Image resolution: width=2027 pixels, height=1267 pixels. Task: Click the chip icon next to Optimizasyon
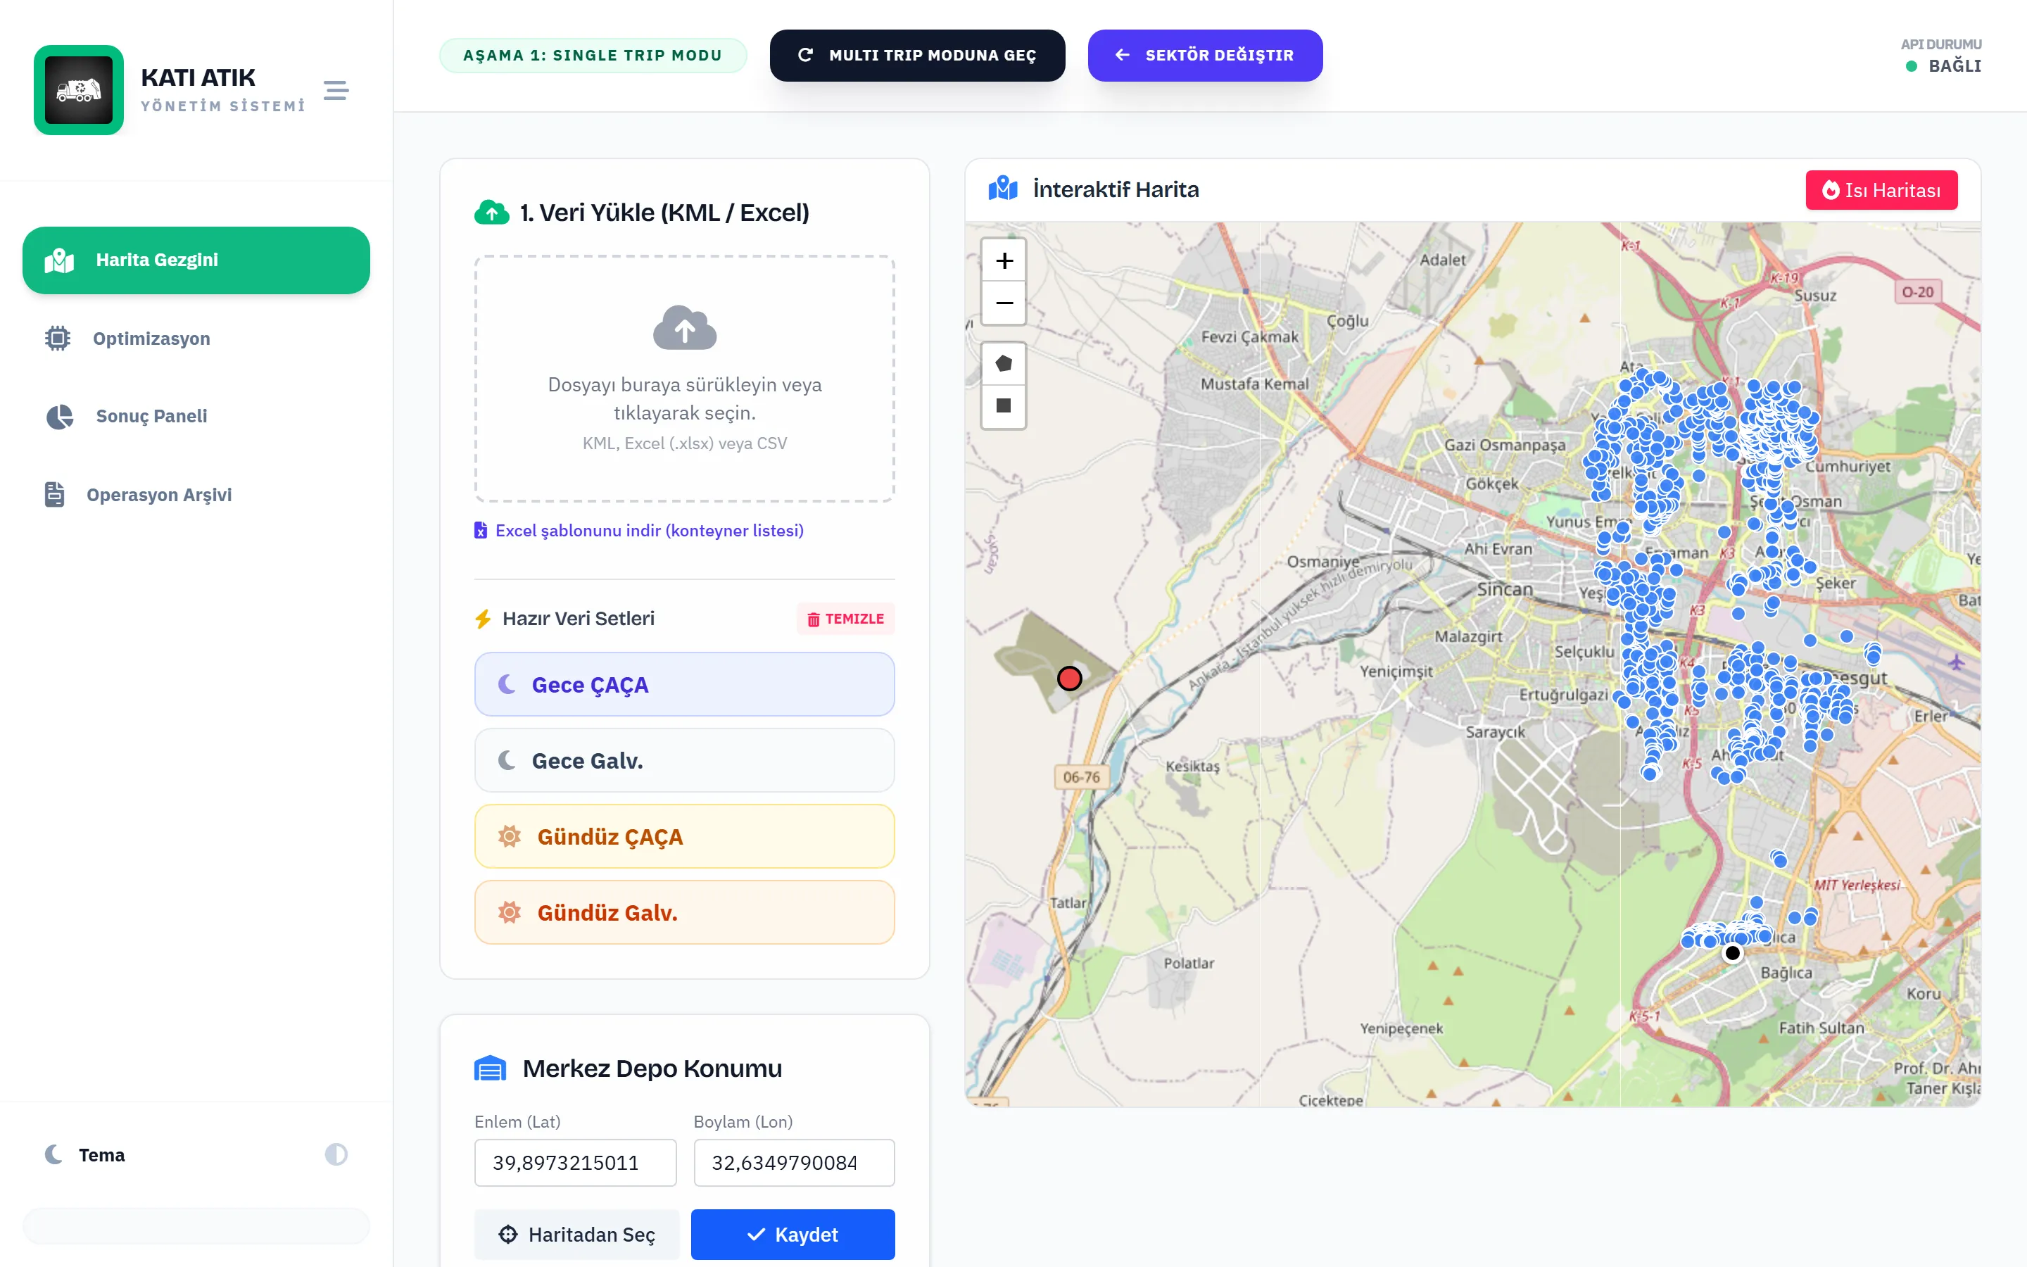(x=57, y=338)
